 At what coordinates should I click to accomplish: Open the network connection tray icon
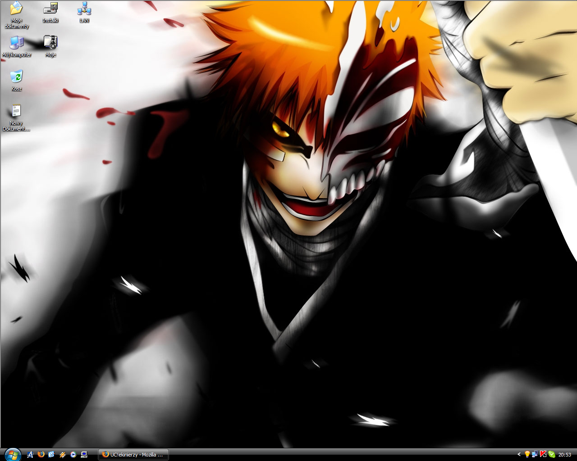pos(535,455)
